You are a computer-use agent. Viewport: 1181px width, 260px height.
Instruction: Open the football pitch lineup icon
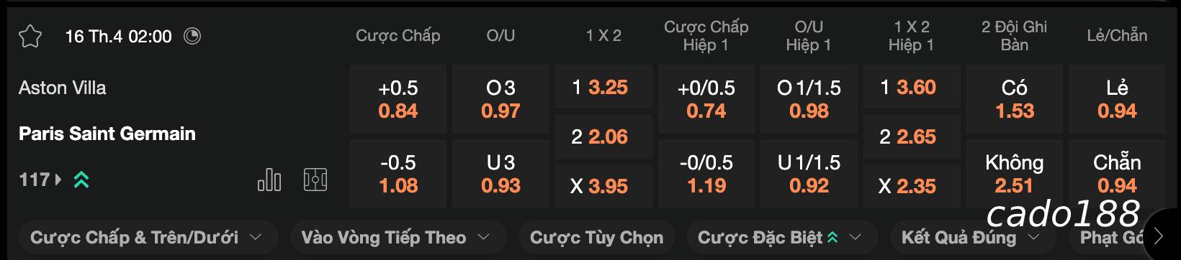click(315, 180)
